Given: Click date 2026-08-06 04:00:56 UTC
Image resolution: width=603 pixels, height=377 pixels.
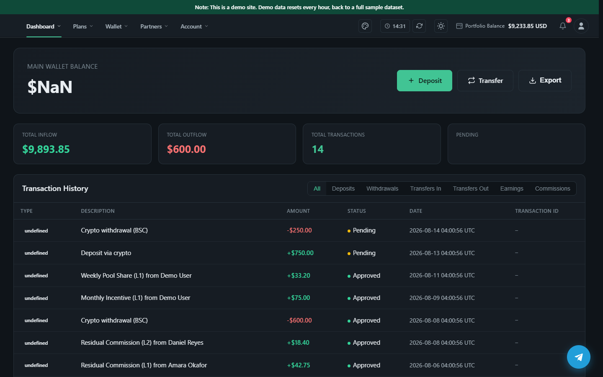Looking at the screenshot, I should coord(442,365).
